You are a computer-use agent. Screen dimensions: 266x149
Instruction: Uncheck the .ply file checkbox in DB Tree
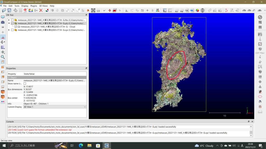click(12, 23)
